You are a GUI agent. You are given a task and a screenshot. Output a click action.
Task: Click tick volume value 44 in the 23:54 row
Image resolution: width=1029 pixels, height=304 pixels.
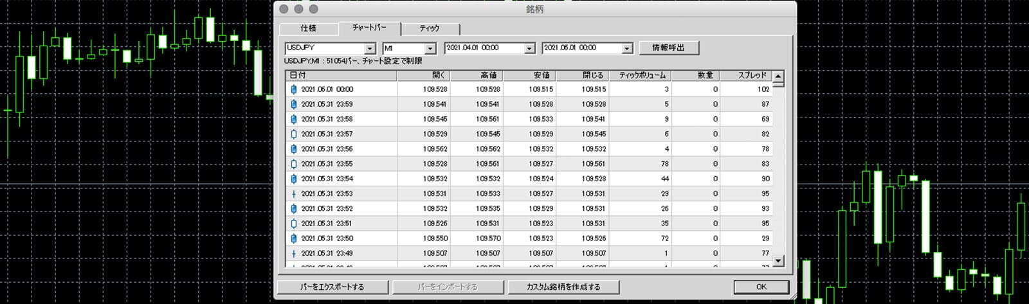pyautogui.click(x=665, y=179)
